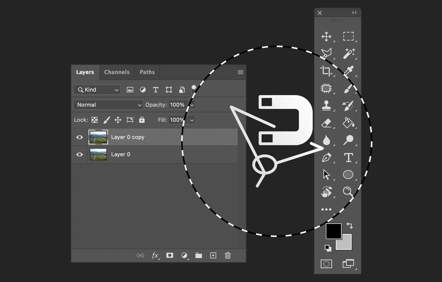Select the Brush tool
This screenshot has width=442, height=282.
click(x=348, y=88)
